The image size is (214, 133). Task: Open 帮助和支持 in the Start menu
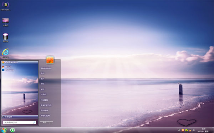[45, 116]
